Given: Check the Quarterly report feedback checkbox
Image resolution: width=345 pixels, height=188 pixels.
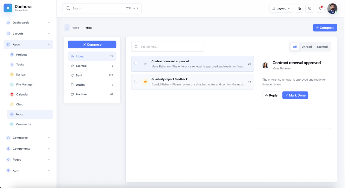Looking at the screenshot, I should pos(136,81).
